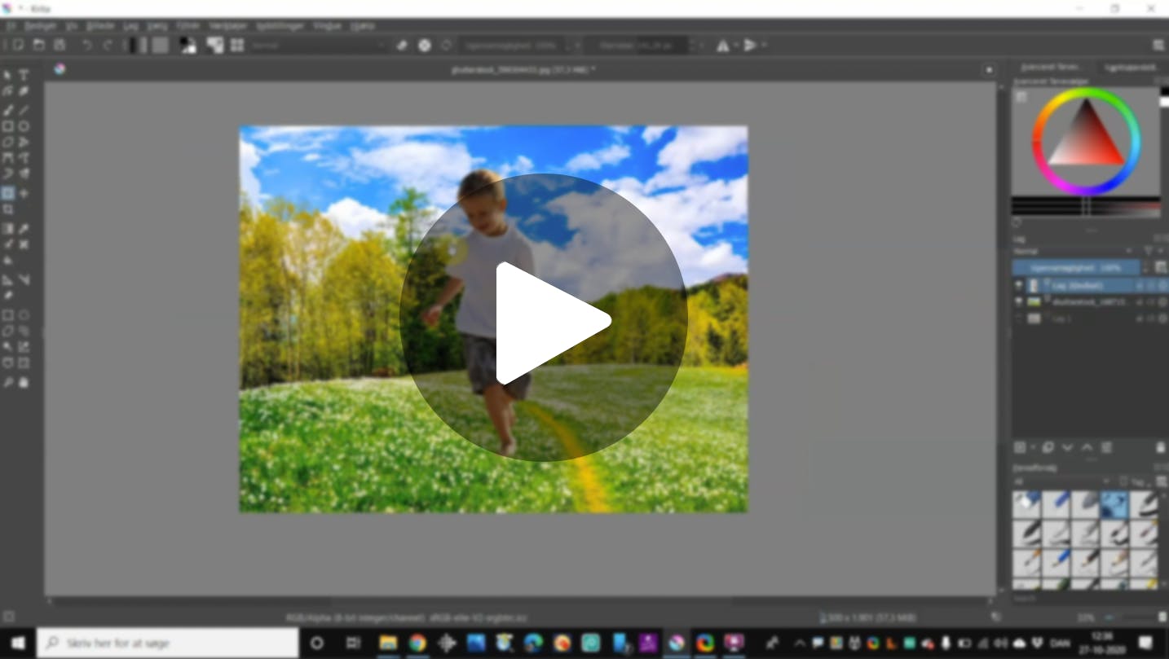Select the Pan hand tool
1169x659 pixels.
pos(24,382)
